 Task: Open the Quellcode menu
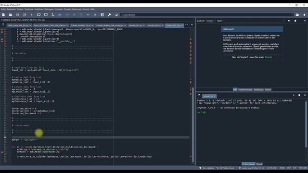point(29,9)
